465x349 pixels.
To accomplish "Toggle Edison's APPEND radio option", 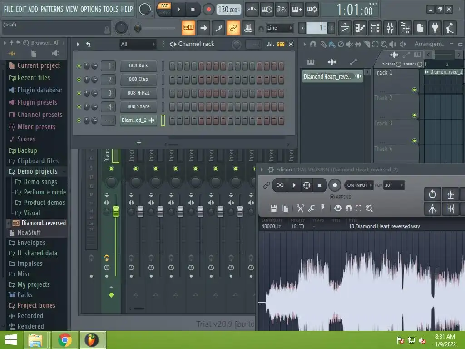I will (x=332, y=197).
